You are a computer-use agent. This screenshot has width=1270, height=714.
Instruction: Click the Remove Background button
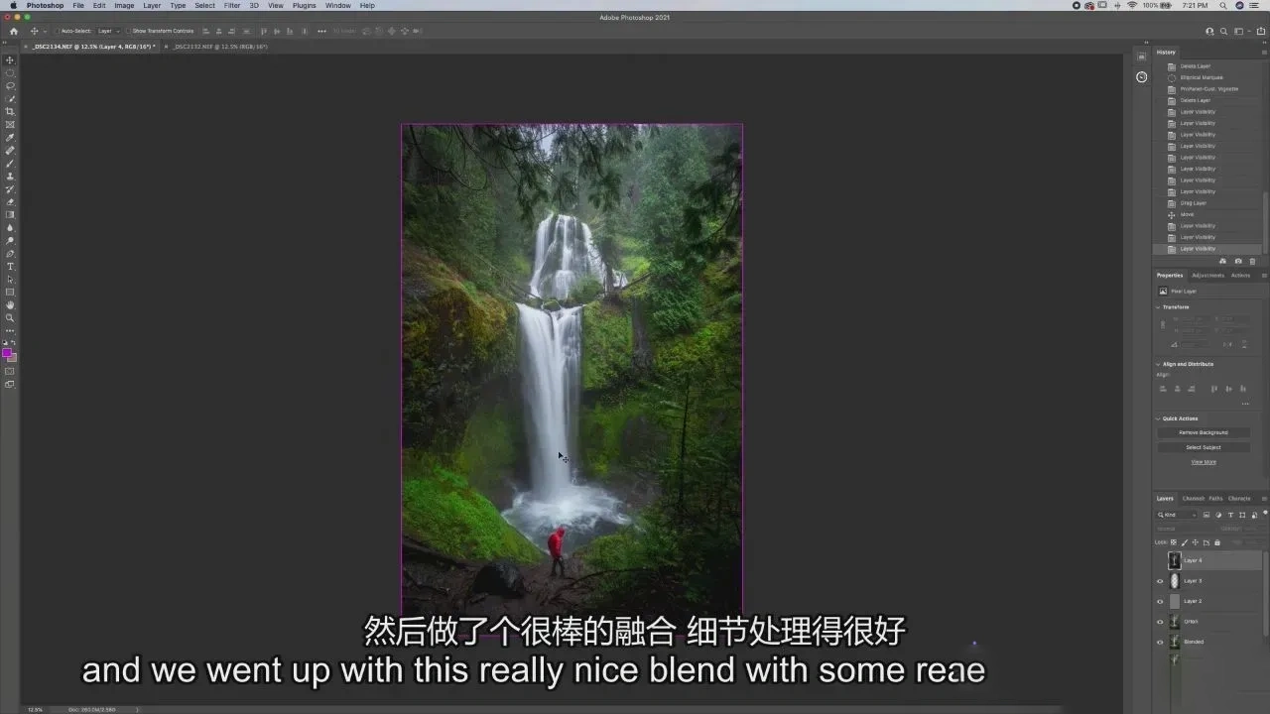click(1204, 432)
